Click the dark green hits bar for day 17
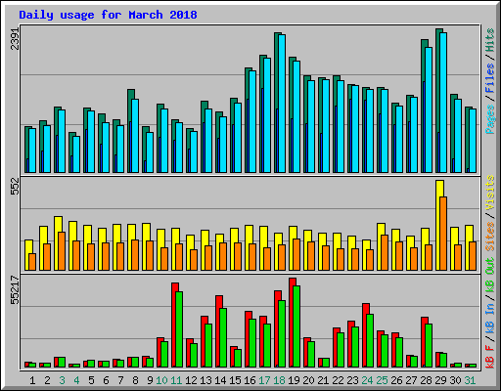This screenshot has height=391, width=501. click(261, 114)
